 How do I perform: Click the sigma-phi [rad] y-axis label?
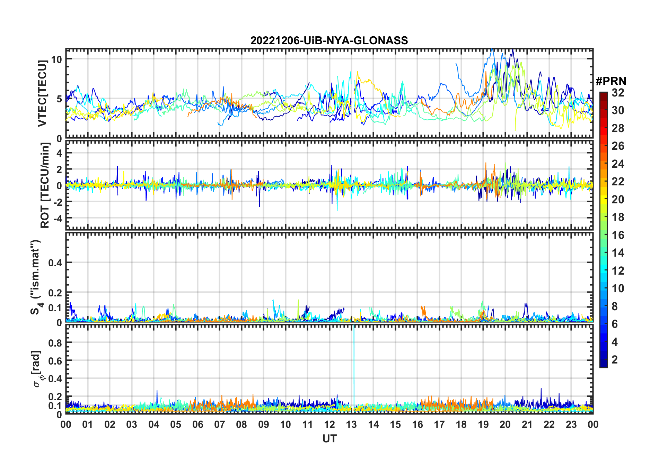(37, 369)
